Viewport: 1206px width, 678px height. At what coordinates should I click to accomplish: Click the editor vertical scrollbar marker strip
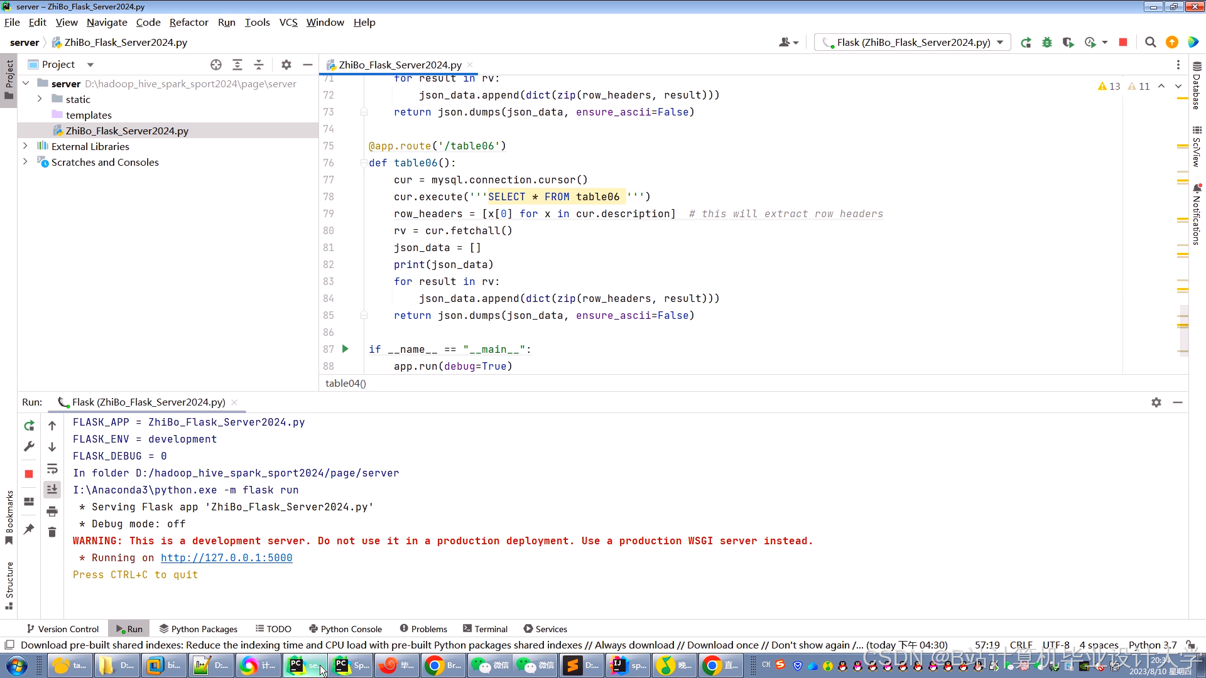[1183, 251]
